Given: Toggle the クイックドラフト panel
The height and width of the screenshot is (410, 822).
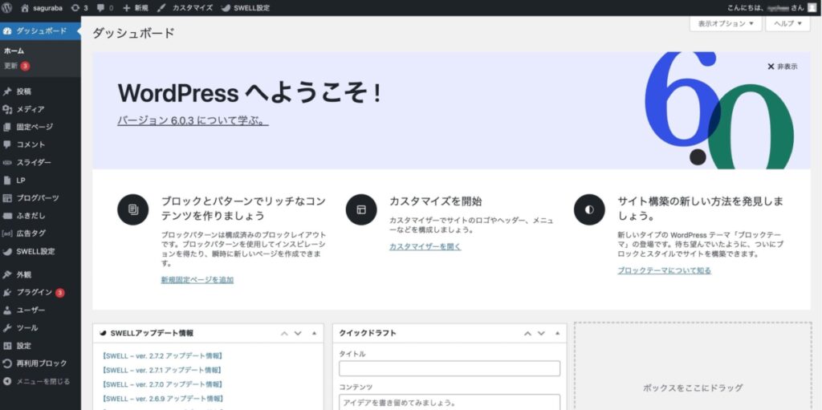Looking at the screenshot, I should point(558,334).
